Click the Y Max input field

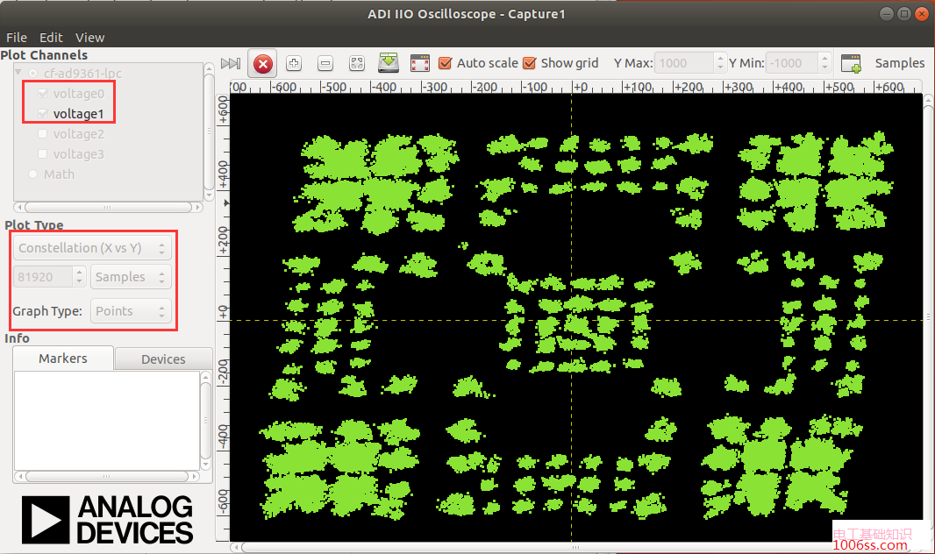coord(684,63)
